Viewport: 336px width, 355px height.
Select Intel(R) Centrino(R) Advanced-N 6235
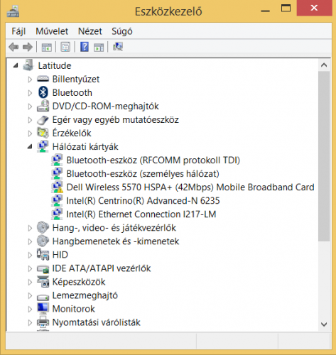143,201
